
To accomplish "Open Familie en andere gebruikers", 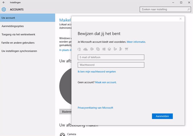I will [x=27, y=43].
